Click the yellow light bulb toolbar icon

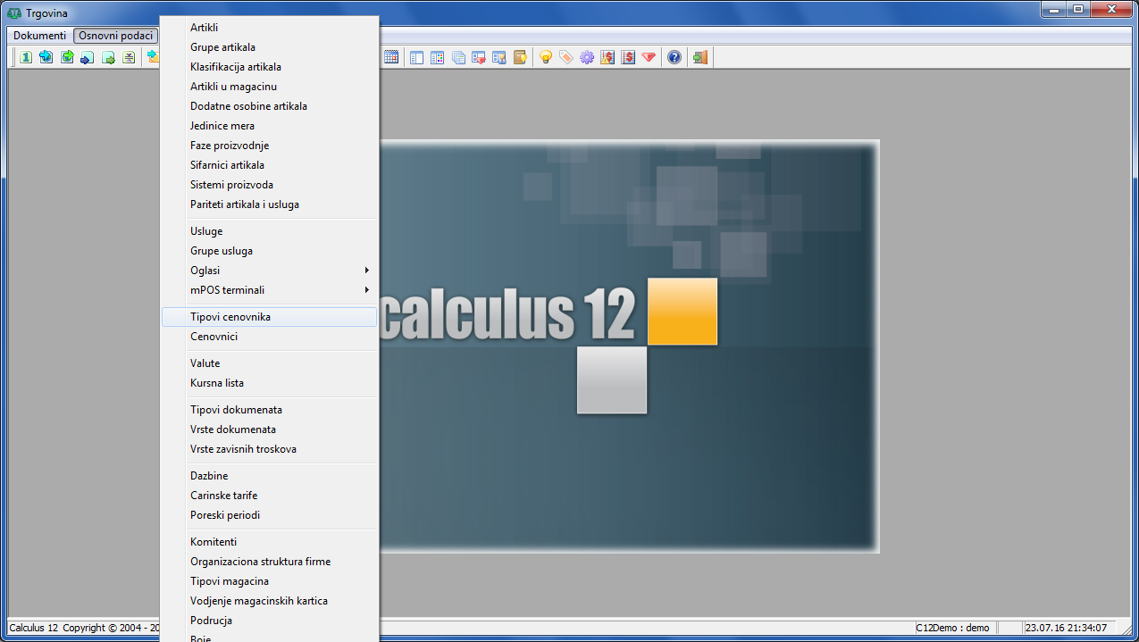pyautogui.click(x=545, y=57)
